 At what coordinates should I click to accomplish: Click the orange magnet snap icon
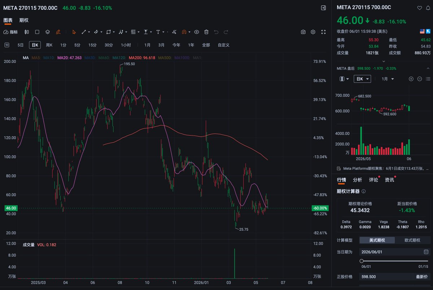184,32
